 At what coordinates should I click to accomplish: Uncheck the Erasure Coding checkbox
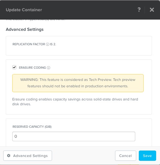click(x=14, y=67)
